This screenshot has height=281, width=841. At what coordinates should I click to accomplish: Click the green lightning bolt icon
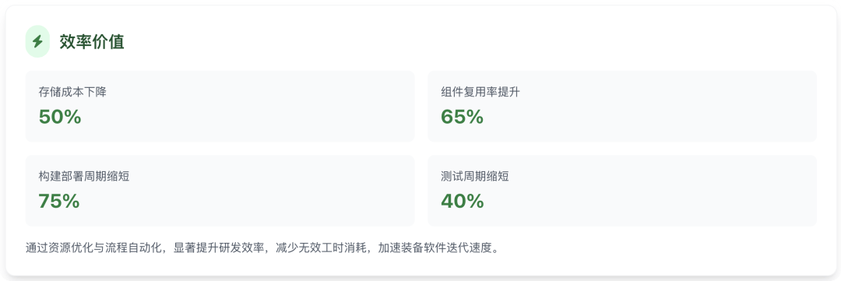coord(37,42)
